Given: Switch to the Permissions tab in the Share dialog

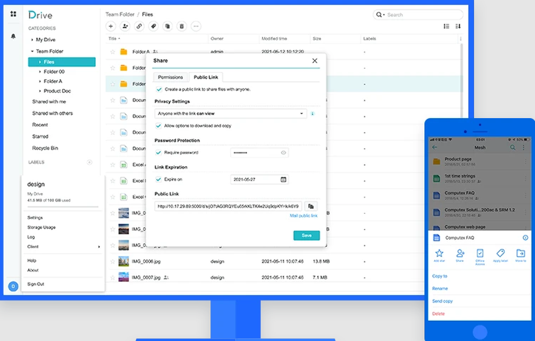Looking at the screenshot, I should (170, 77).
